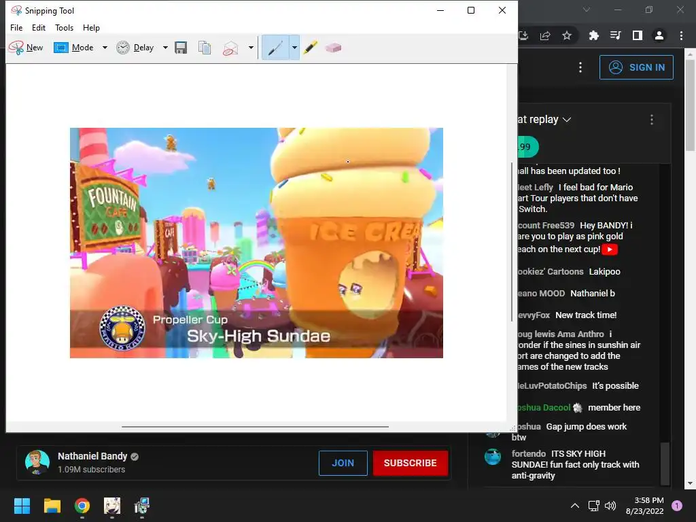Switch to Chrome on the taskbar
Screen dimensions: 696x522
(x=82, y=506)
